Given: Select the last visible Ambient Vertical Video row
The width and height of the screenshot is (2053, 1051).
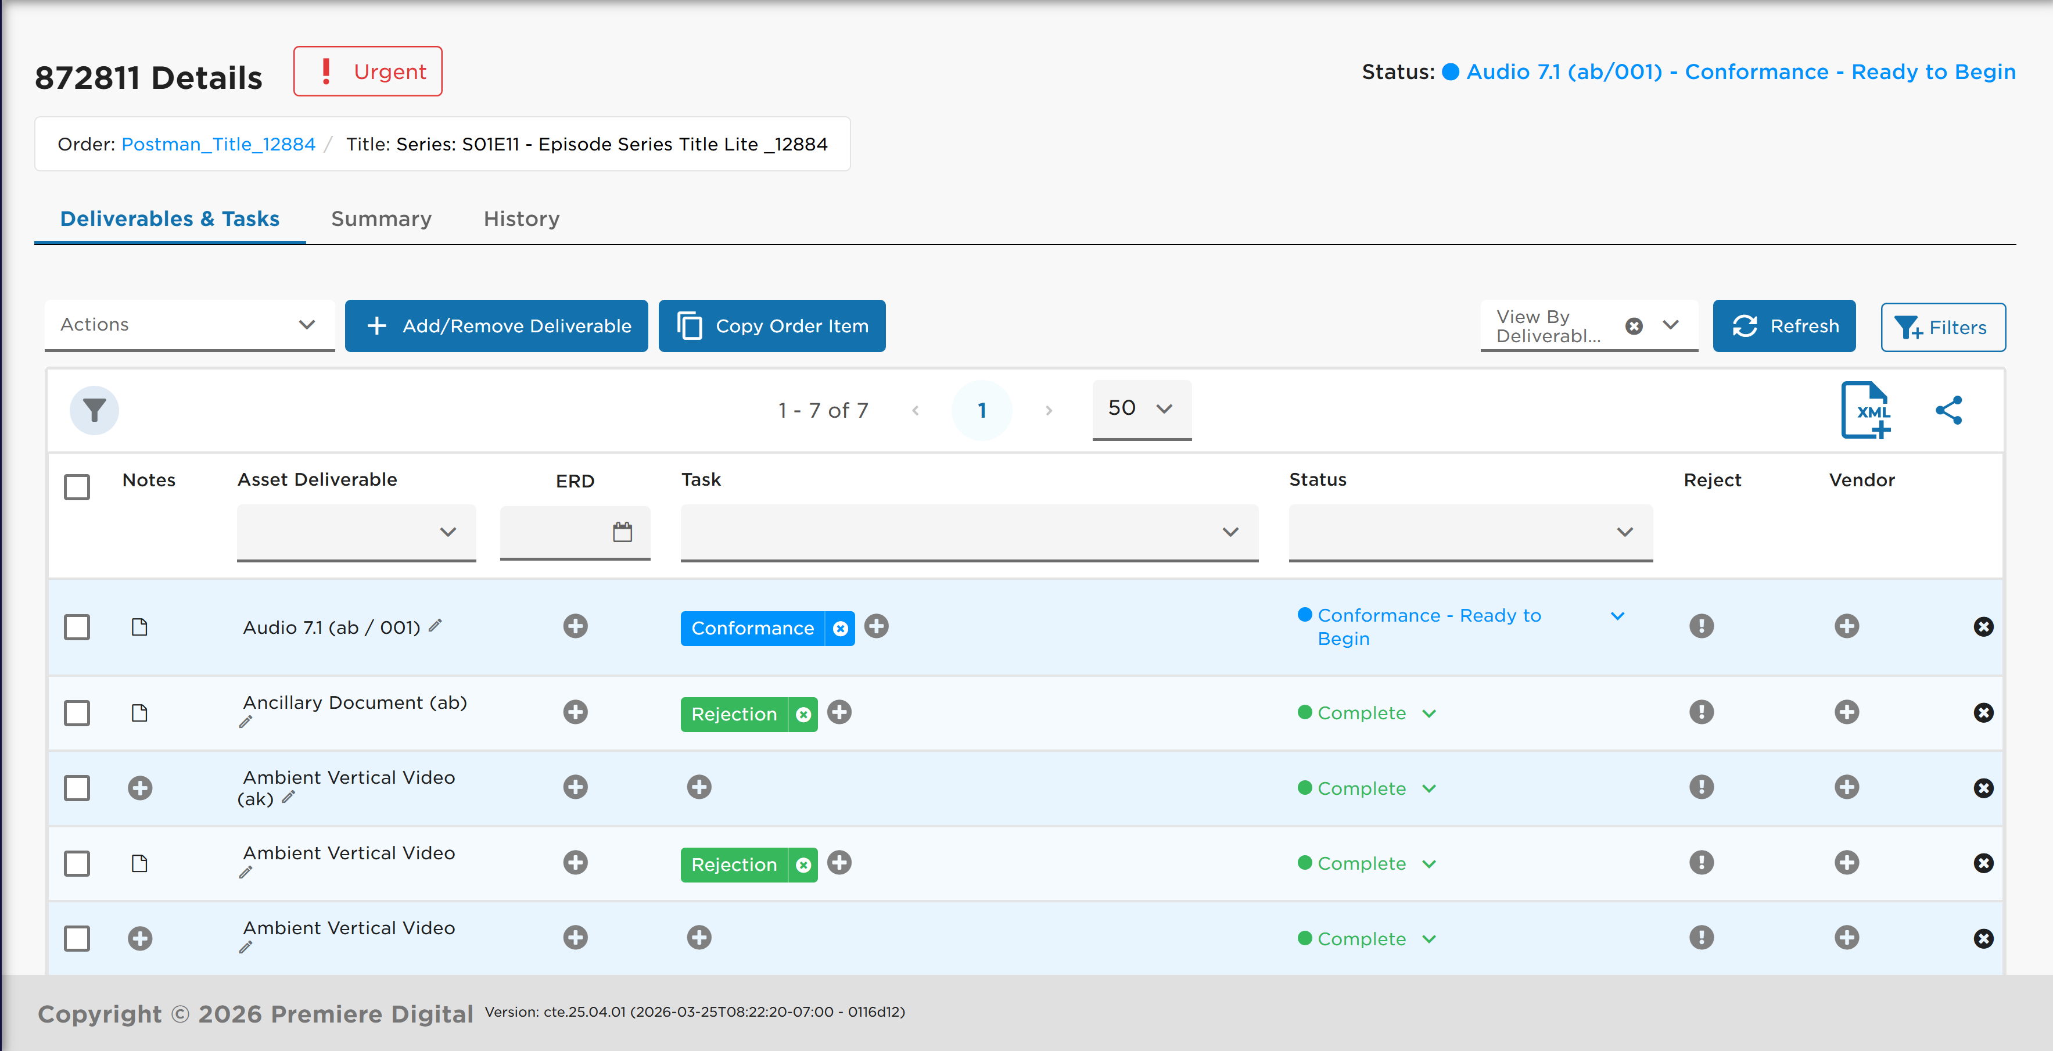Looking at the screenshot, I should click(77, 939).
